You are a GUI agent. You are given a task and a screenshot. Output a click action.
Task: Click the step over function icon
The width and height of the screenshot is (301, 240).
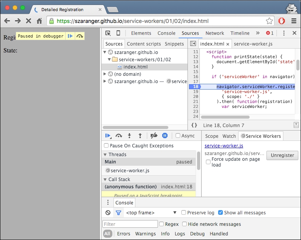click(x=119, y=136)
